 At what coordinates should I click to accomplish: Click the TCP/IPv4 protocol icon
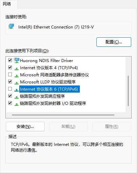pos(17,69)
